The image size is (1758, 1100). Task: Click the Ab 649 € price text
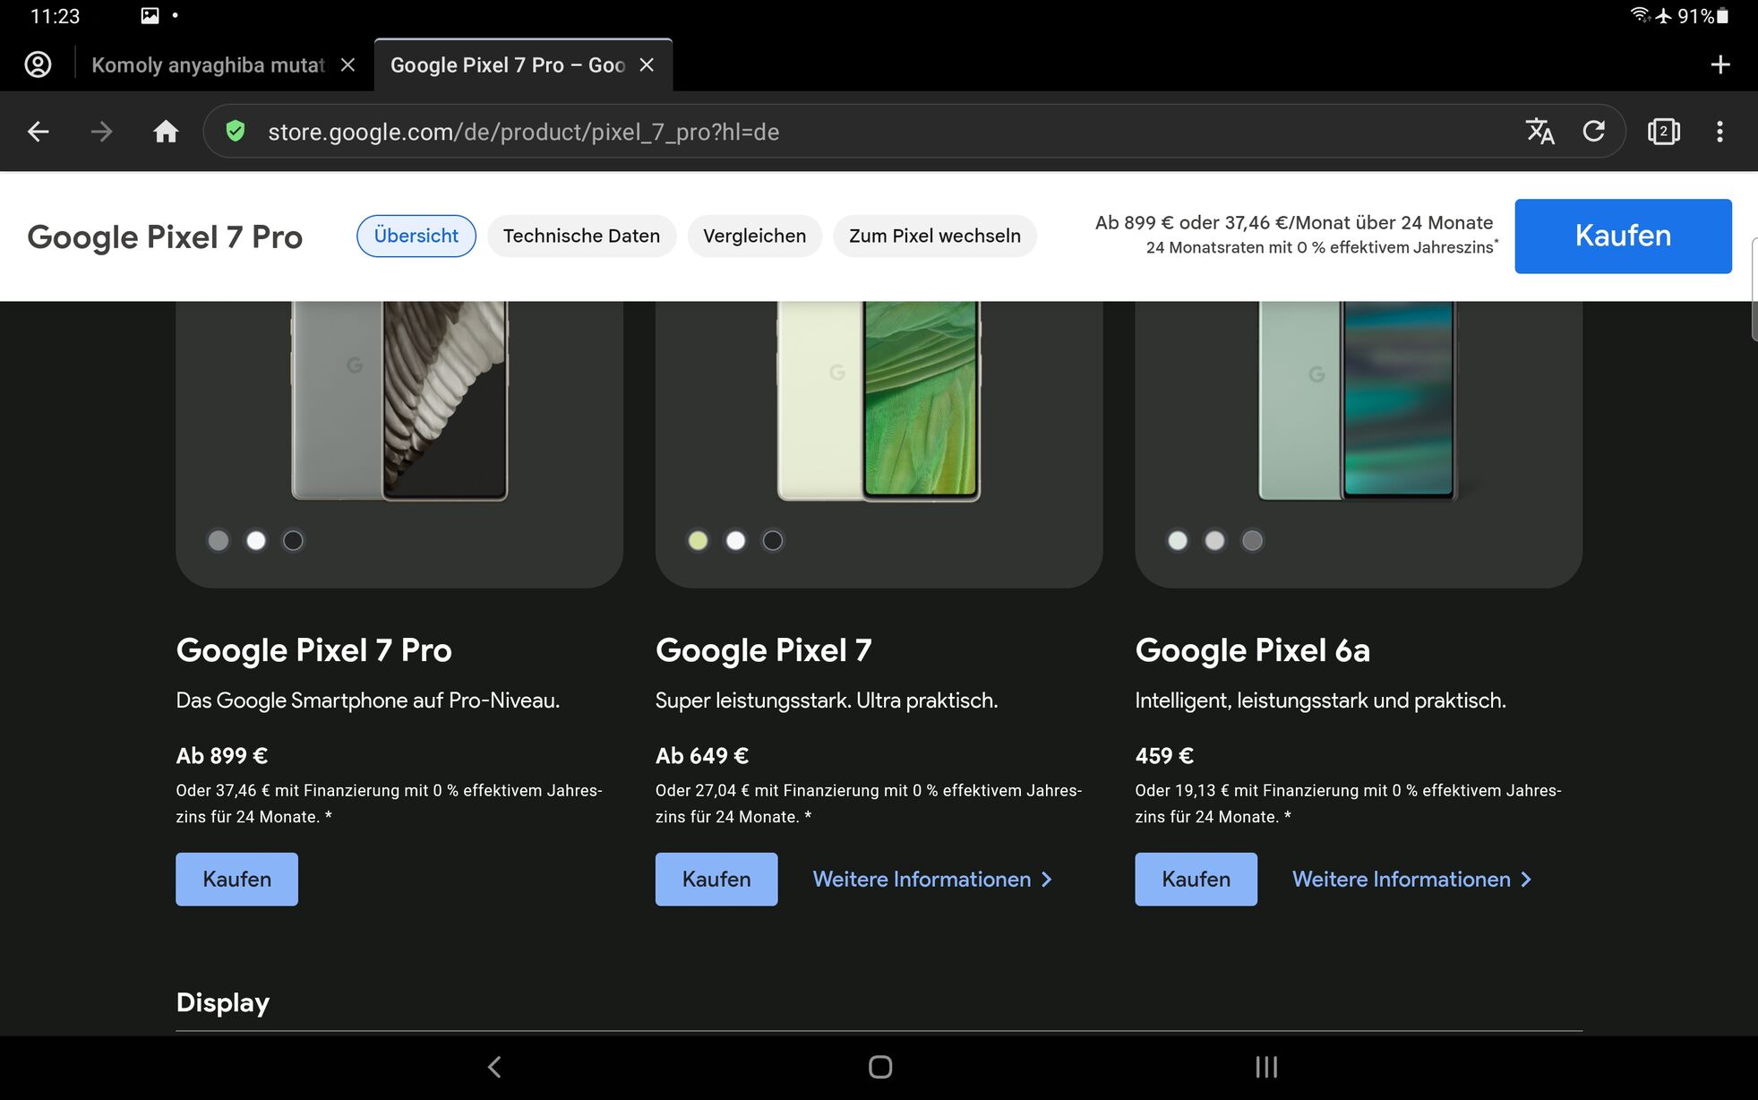pyautogui.click(x=701, y=756)
